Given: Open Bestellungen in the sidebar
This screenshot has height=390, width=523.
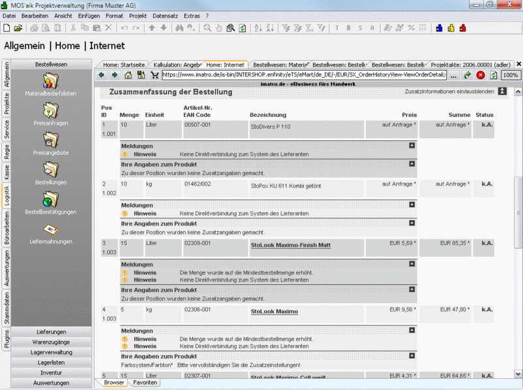Looking at the screenshot, I should (x=51, y=174).
